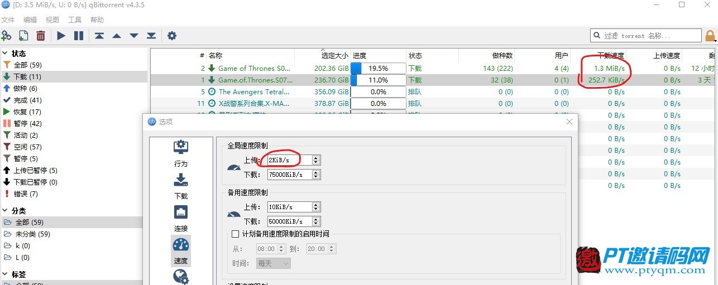Click the add torrent link icon
The image size is (718, 285).
pos(7,36)
